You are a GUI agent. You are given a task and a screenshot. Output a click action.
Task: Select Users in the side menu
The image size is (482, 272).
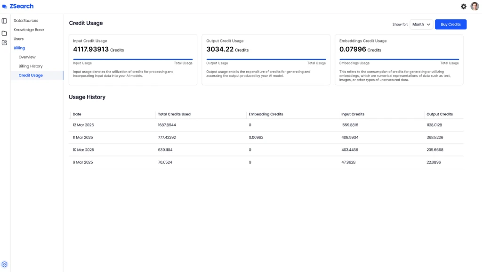tap(19, 39)
